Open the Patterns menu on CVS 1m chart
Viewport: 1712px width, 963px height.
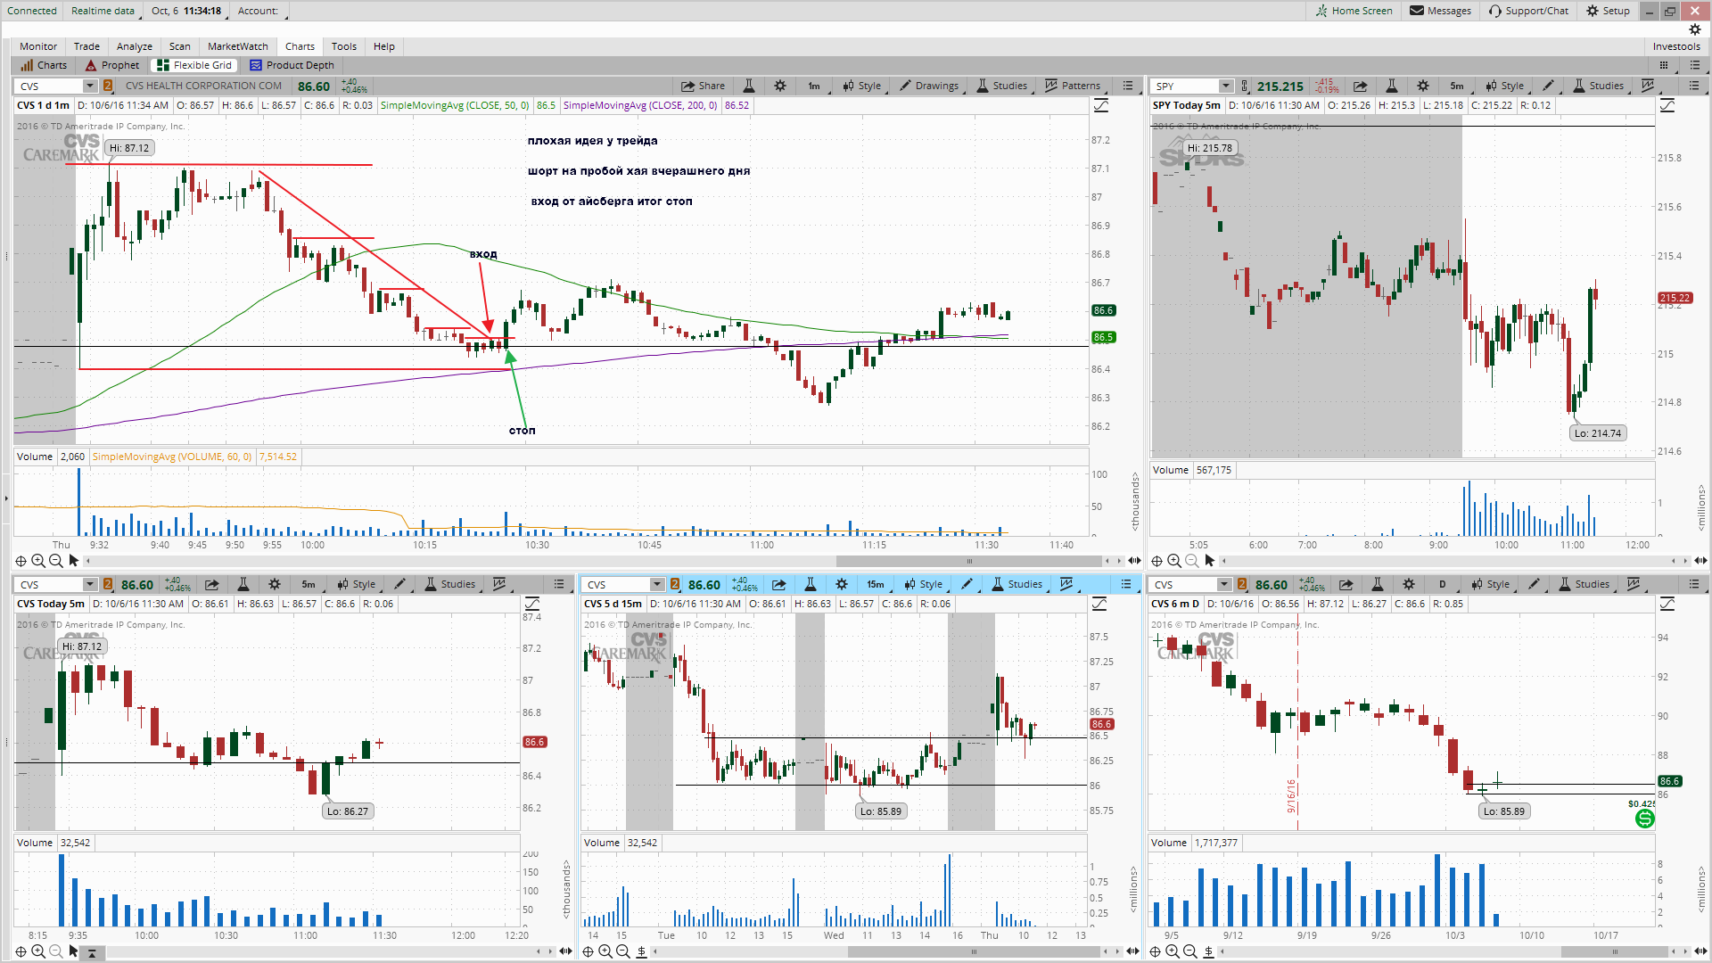coord(1073,86)
